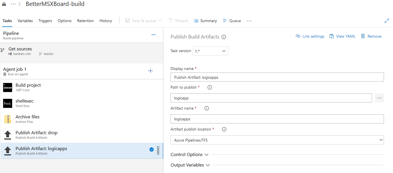The image size is (393, 173).
Task: Click the Discard button
Action: 178,21
